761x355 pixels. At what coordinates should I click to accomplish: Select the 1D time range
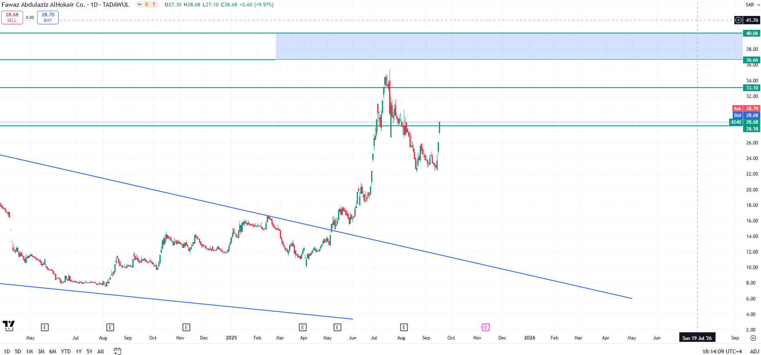pyautogui.click(x=7, y=351)
